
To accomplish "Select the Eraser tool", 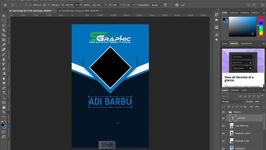I will 4,69.
